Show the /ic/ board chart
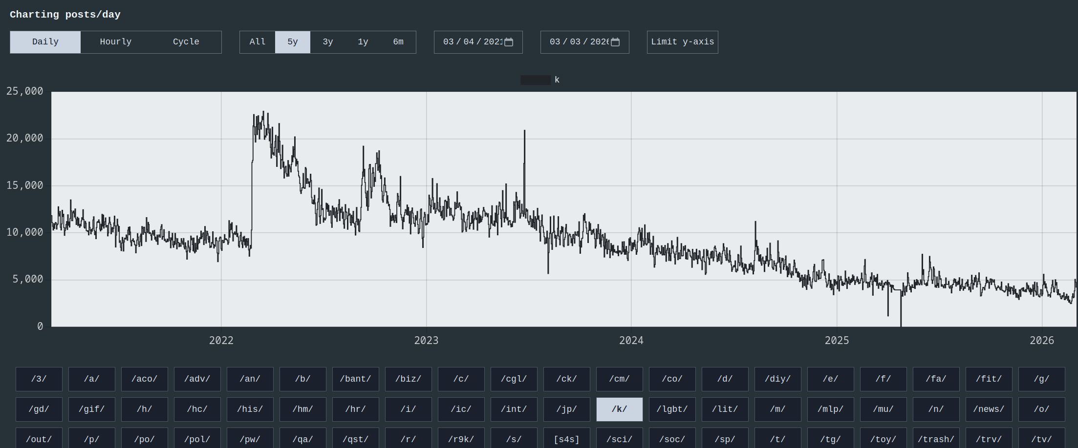Viewport: 1078px width, 448px height. click(x=461, y=409)
